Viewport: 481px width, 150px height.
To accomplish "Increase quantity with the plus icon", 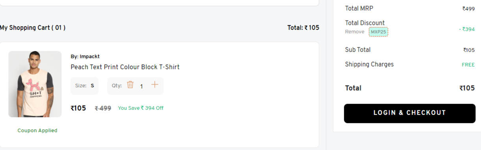I will [x=155, y=85].
